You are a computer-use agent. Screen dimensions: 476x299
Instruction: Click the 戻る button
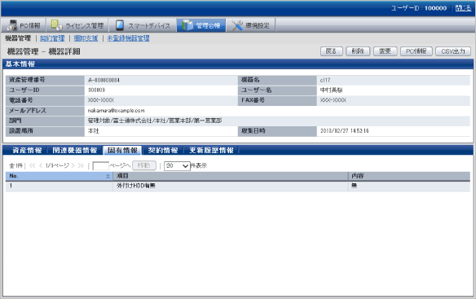(x=331, y=51)
